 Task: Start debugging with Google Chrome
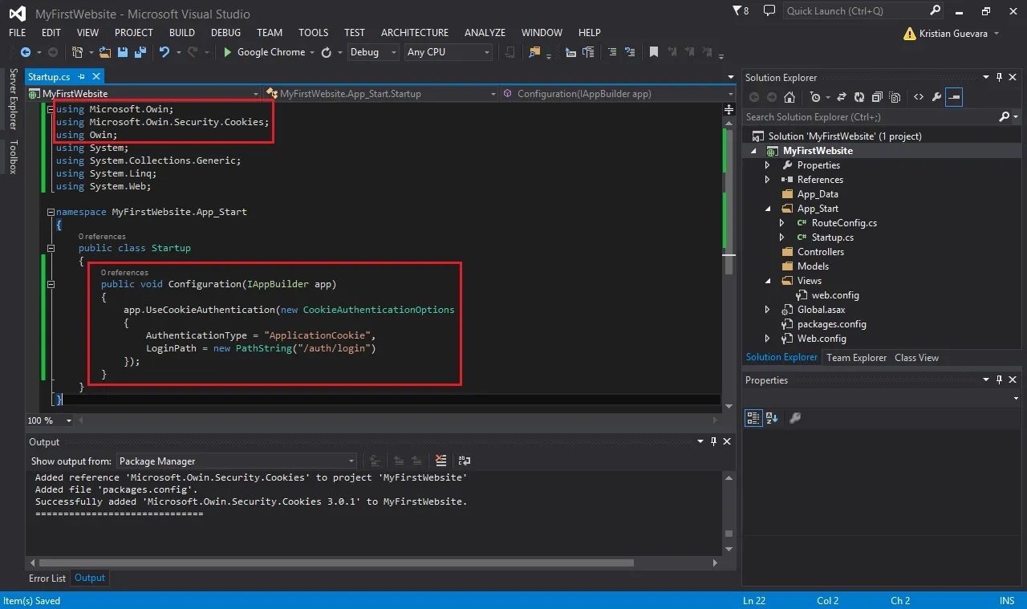click(264, 52)
